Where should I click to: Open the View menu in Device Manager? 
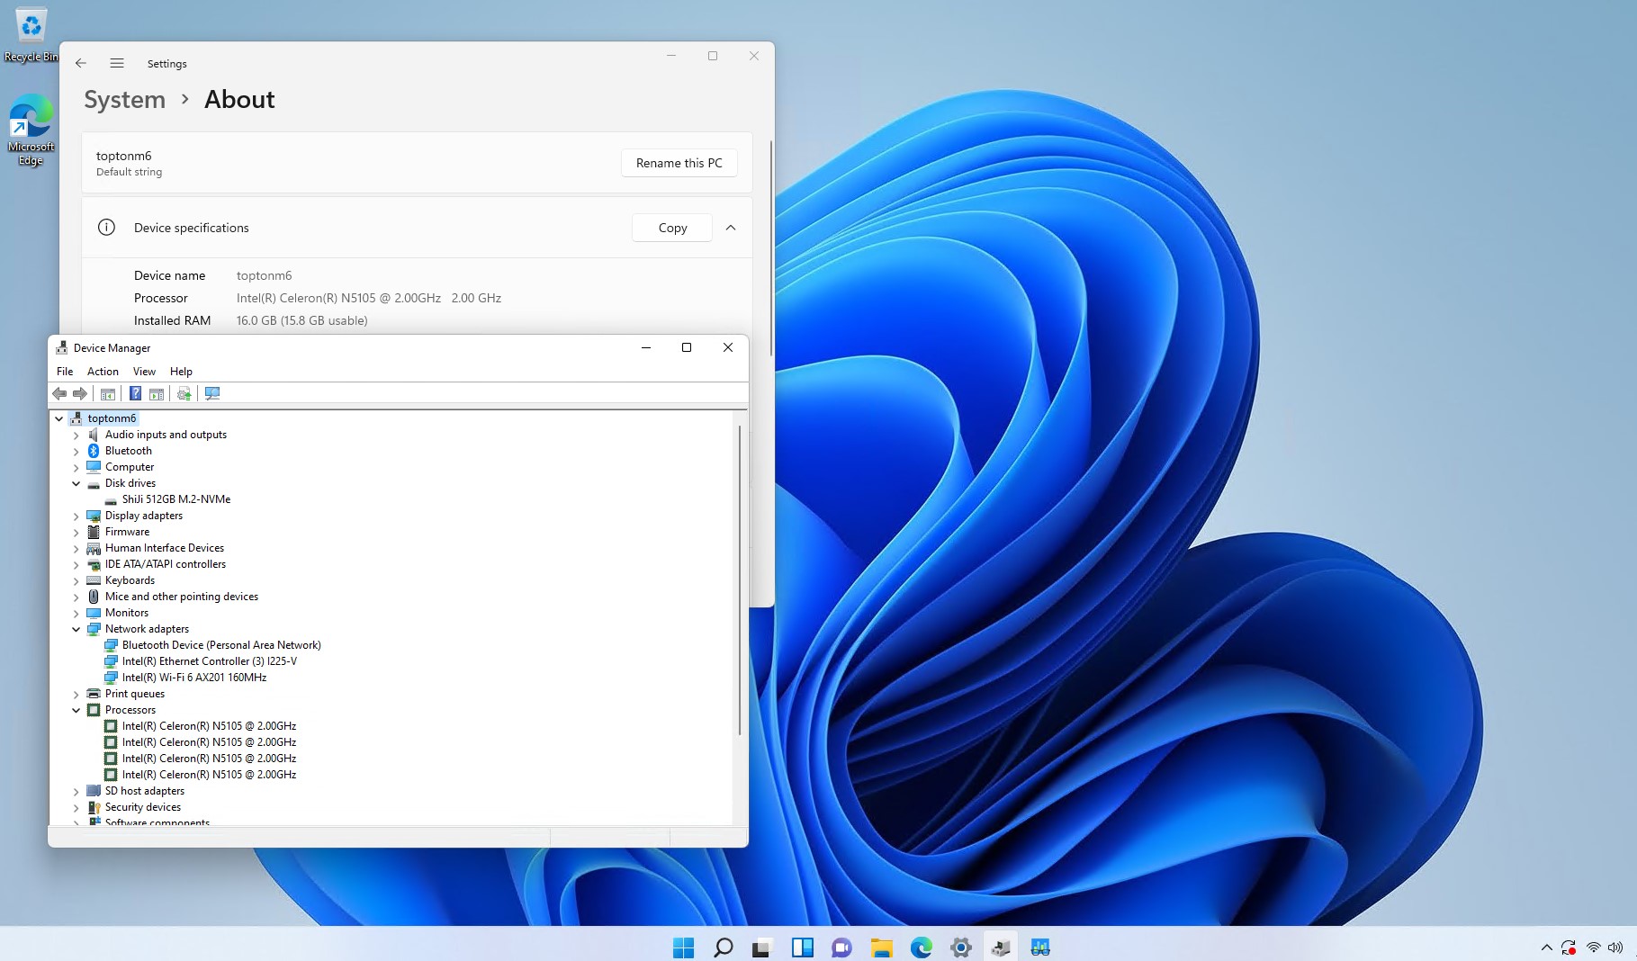tap(144, 372)
